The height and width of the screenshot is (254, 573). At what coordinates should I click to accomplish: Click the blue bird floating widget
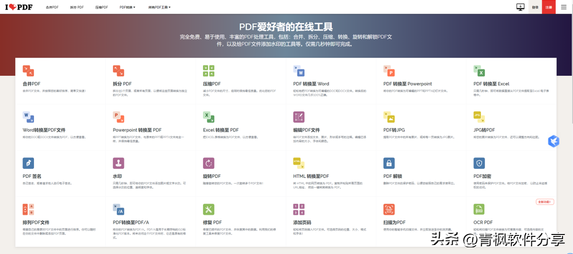pyautogui.click(x=553, y=141)
